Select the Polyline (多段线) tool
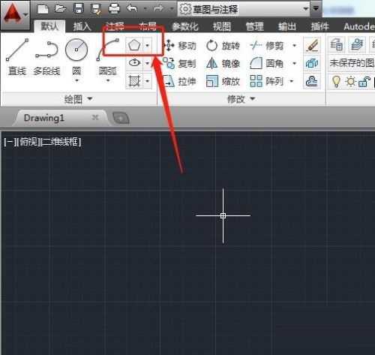The height and width of the screenshot is (355, 375). click(x=46, y=58)
